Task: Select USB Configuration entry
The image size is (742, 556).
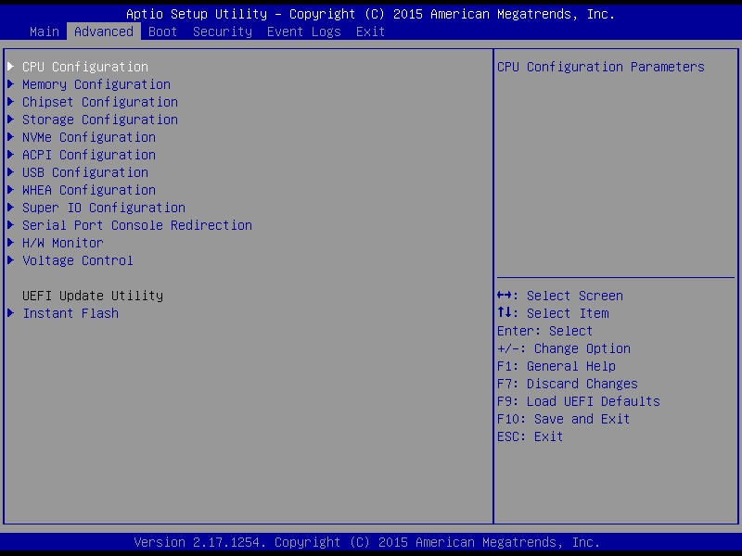Action: [x=85, y=172]
